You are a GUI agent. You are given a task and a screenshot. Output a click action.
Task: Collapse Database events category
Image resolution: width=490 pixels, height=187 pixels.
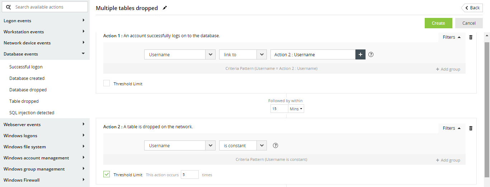(x=45, y=54)
